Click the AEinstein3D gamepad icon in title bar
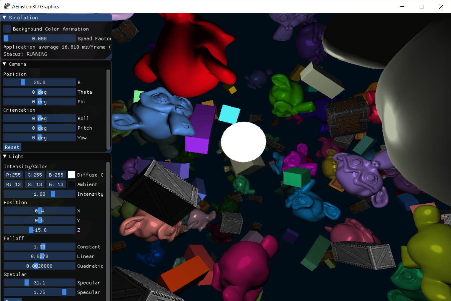451x301 pixels. pyautogui.click(x=7, y=6)
